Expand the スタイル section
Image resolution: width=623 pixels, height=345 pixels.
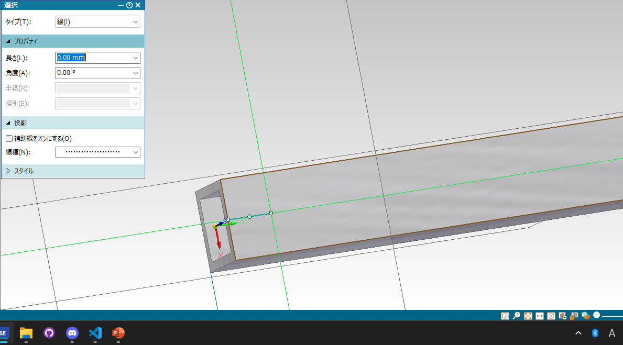(8, 171)
